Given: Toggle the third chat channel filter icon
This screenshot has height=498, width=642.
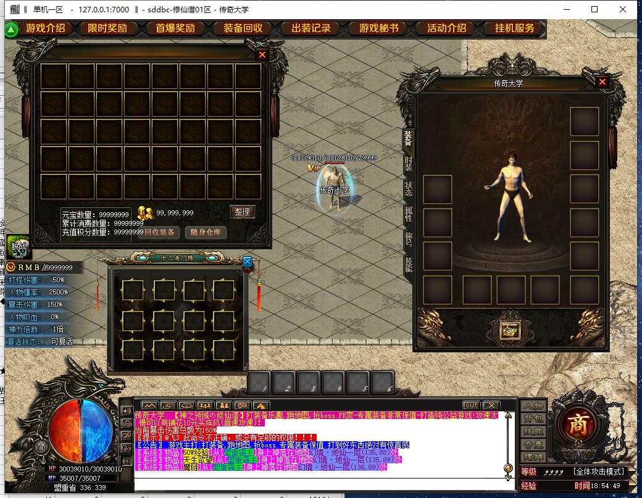Looking at the screenshot, I should pyautogui.click(x=127, y=436).
